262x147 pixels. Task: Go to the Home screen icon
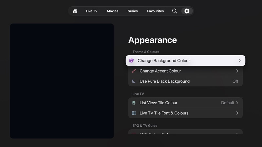(x=75, y=11)
